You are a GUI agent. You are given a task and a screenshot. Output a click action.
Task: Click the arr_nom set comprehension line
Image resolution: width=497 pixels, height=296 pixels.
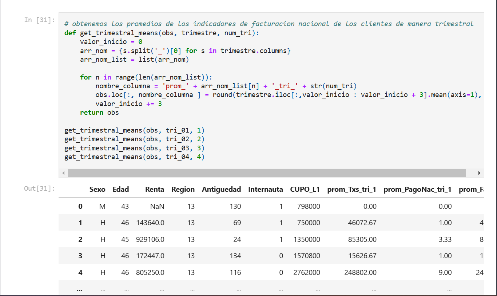click(186, 51)
